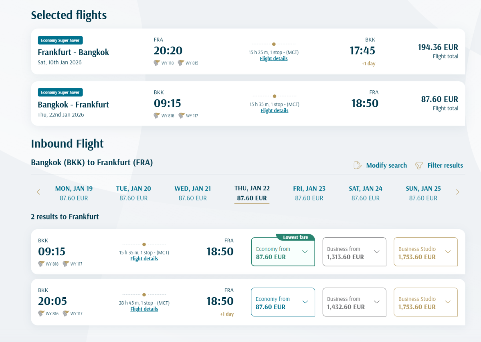Click airline logo next to WY 118
Viewport: 481px width, 342px height.
pyautogui.click(x=157, y=63)
